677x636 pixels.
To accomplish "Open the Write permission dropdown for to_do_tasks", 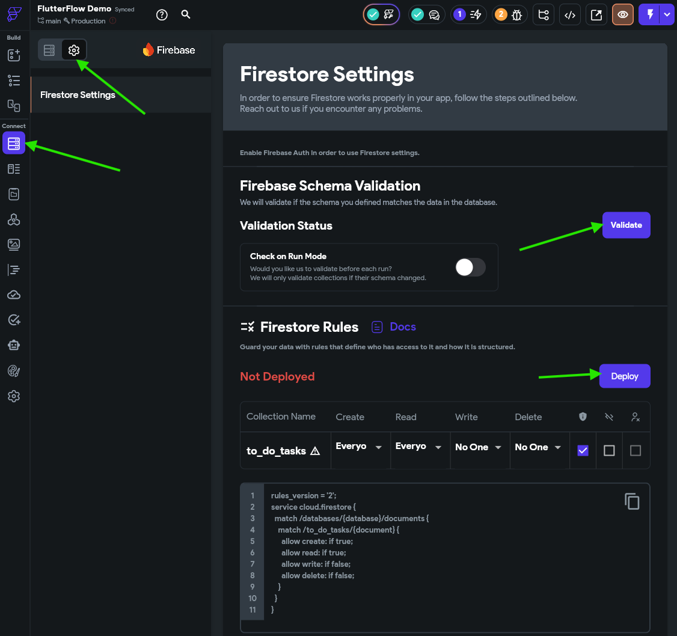I will pyautogui.click(x=479, y=447).
